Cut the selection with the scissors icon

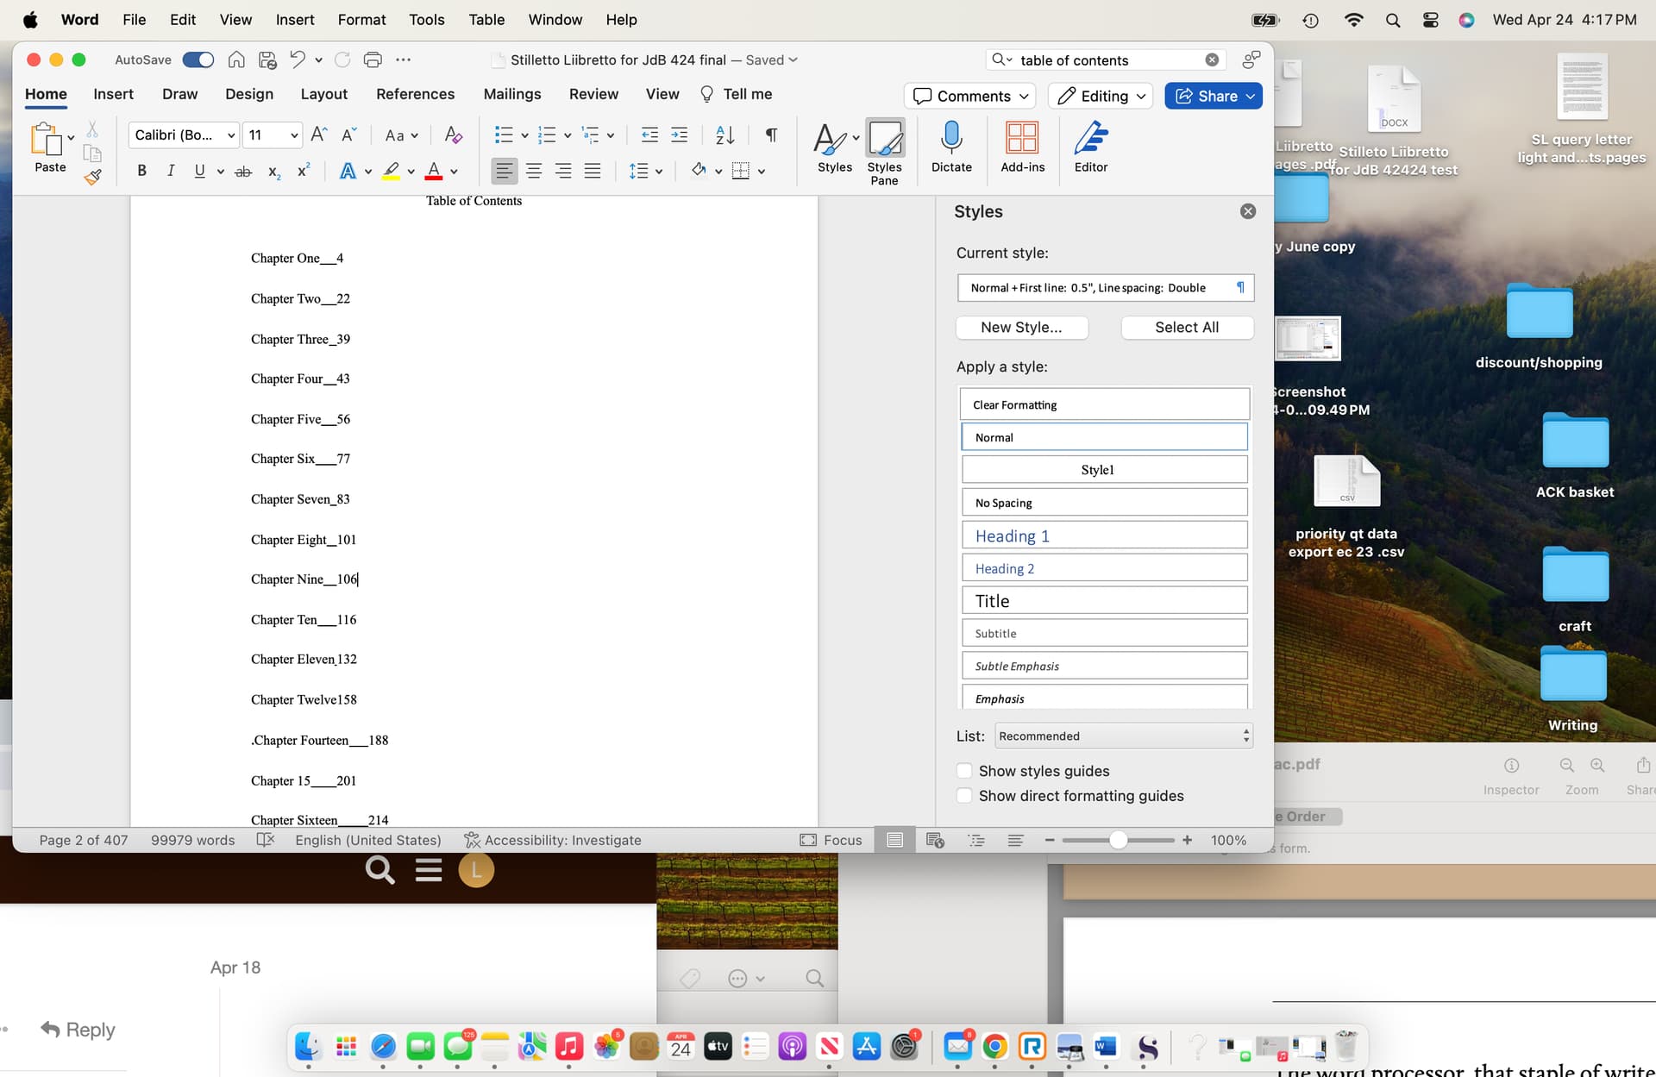(92, 129)
